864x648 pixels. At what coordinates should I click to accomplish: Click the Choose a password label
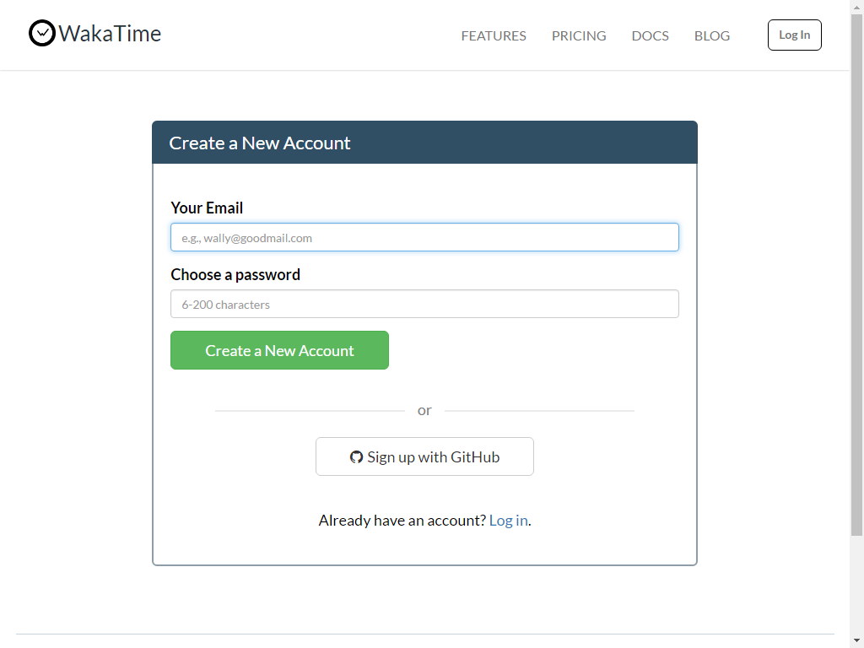[235, 274]
